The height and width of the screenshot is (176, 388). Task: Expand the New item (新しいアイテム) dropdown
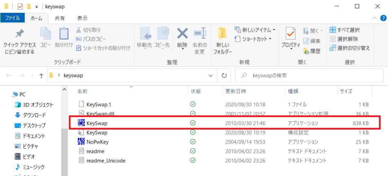pos(274,30)
